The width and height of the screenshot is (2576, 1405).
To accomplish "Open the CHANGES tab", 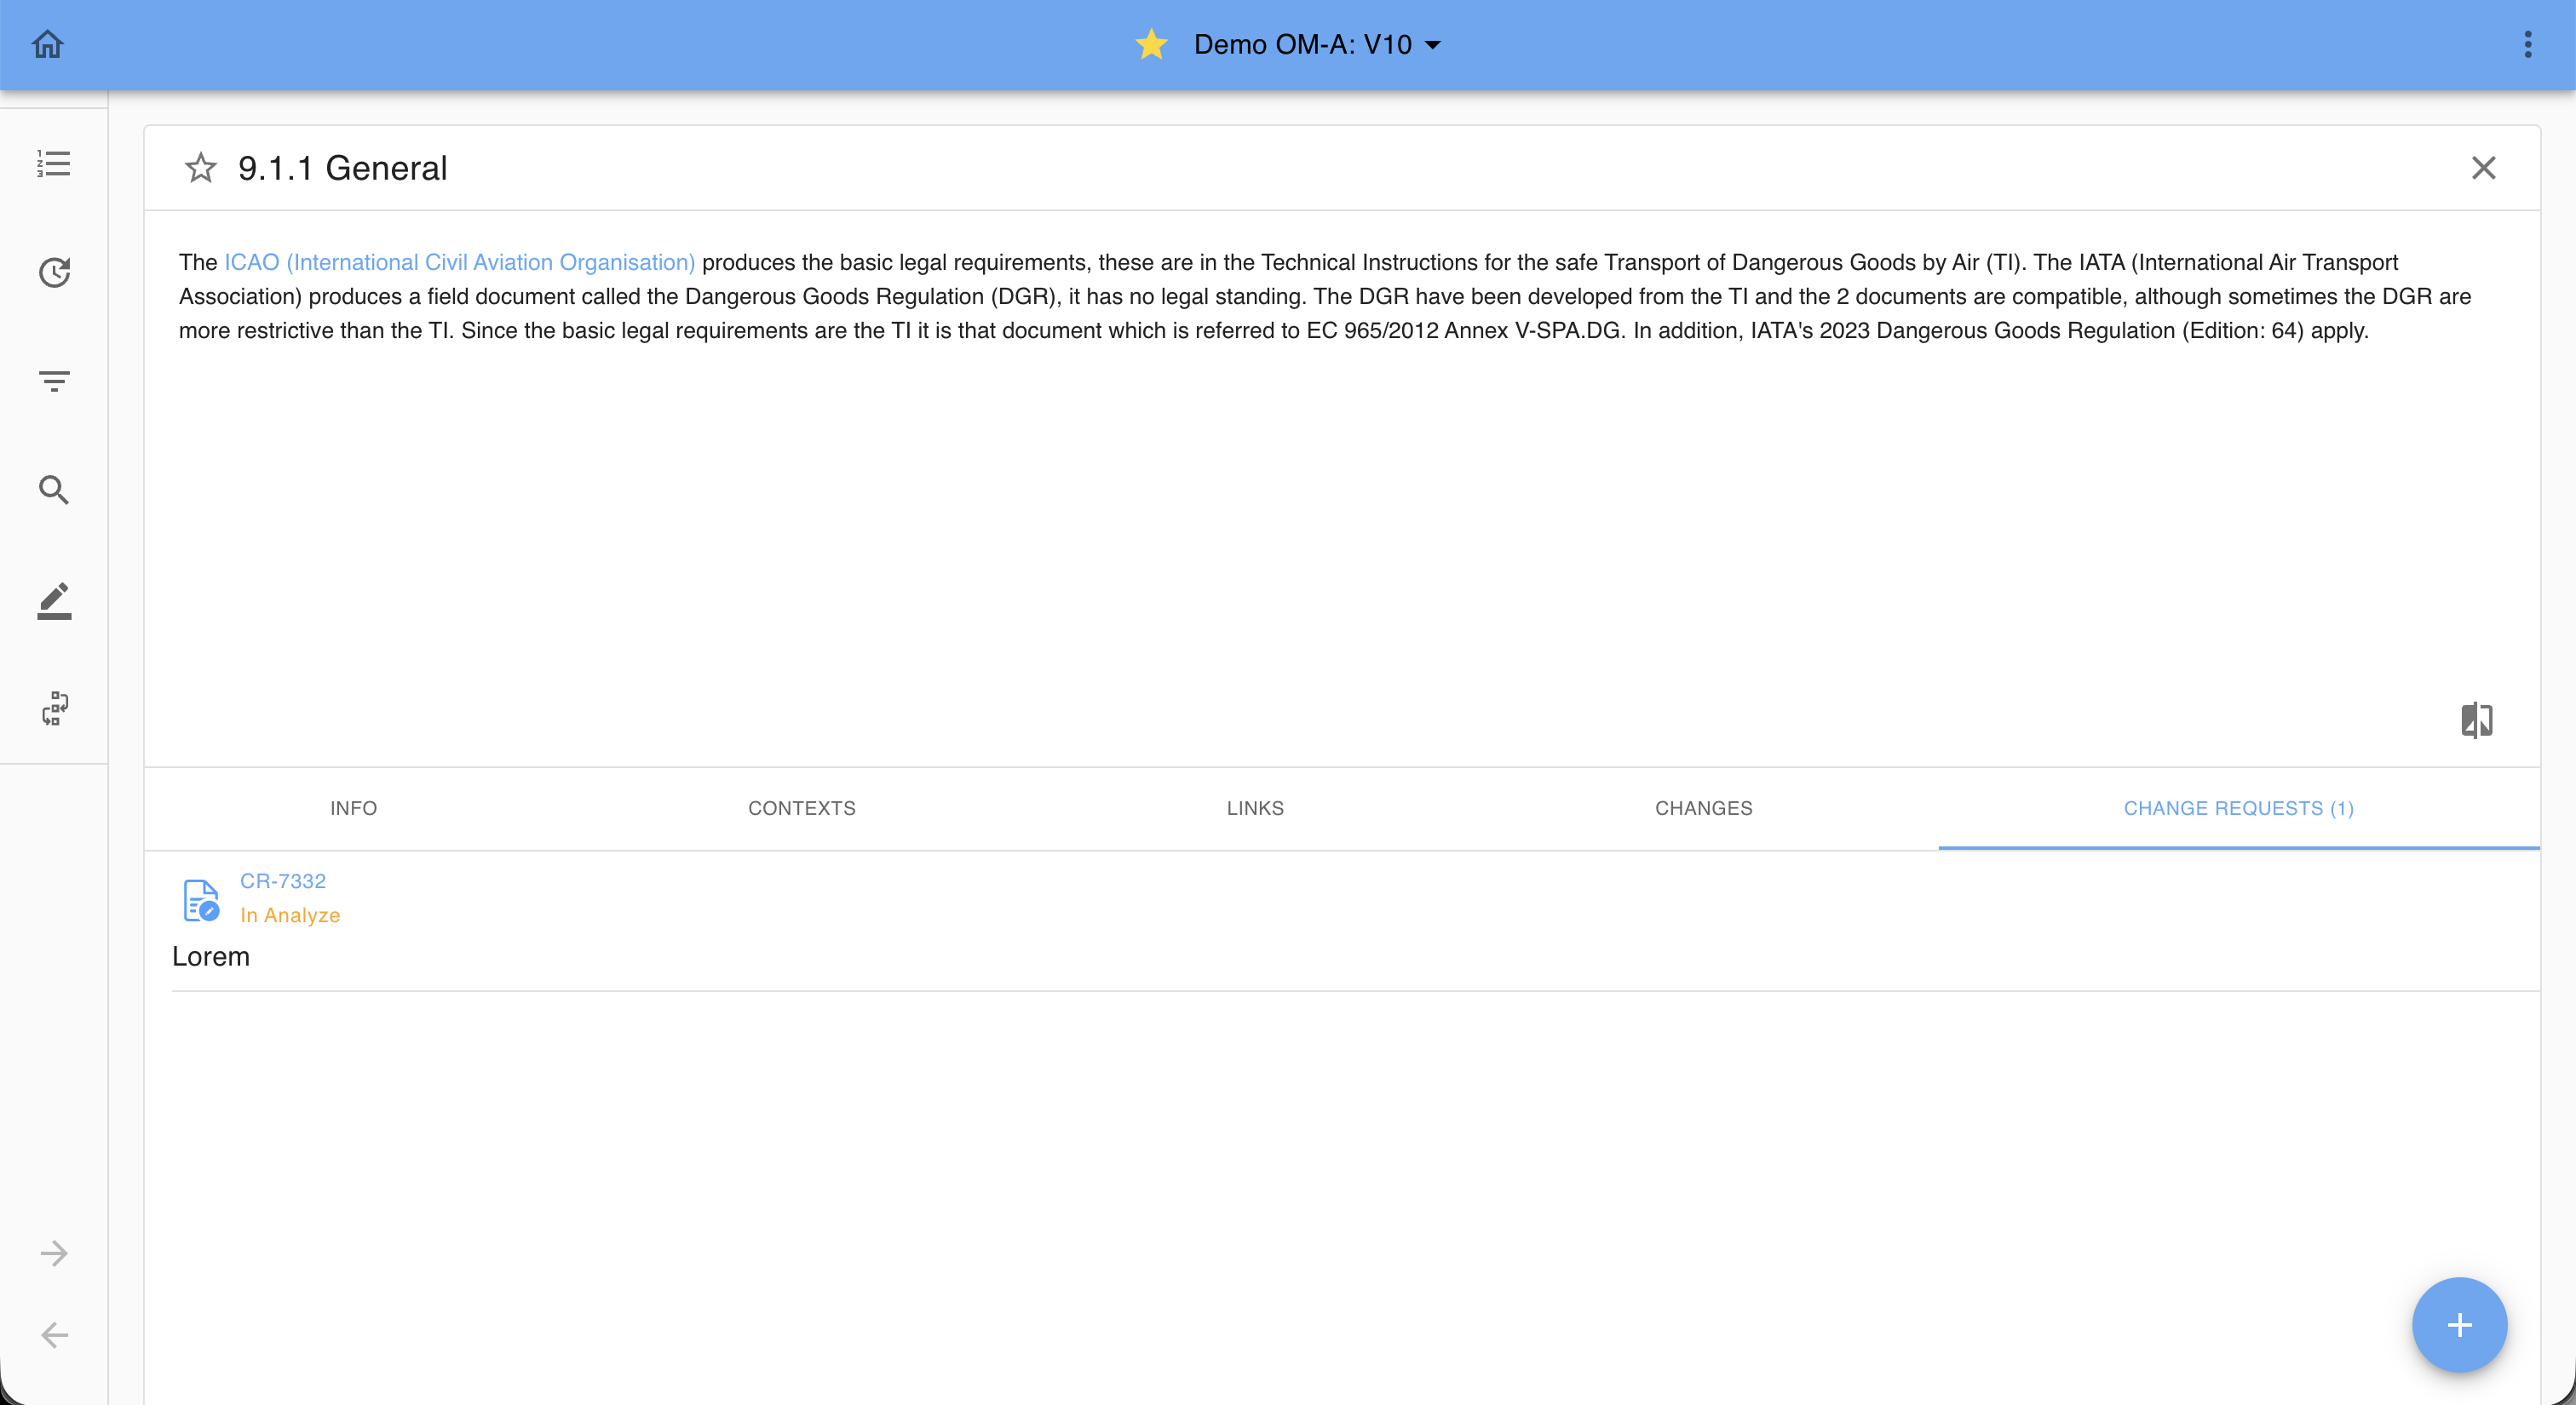I will [1703, 808].
